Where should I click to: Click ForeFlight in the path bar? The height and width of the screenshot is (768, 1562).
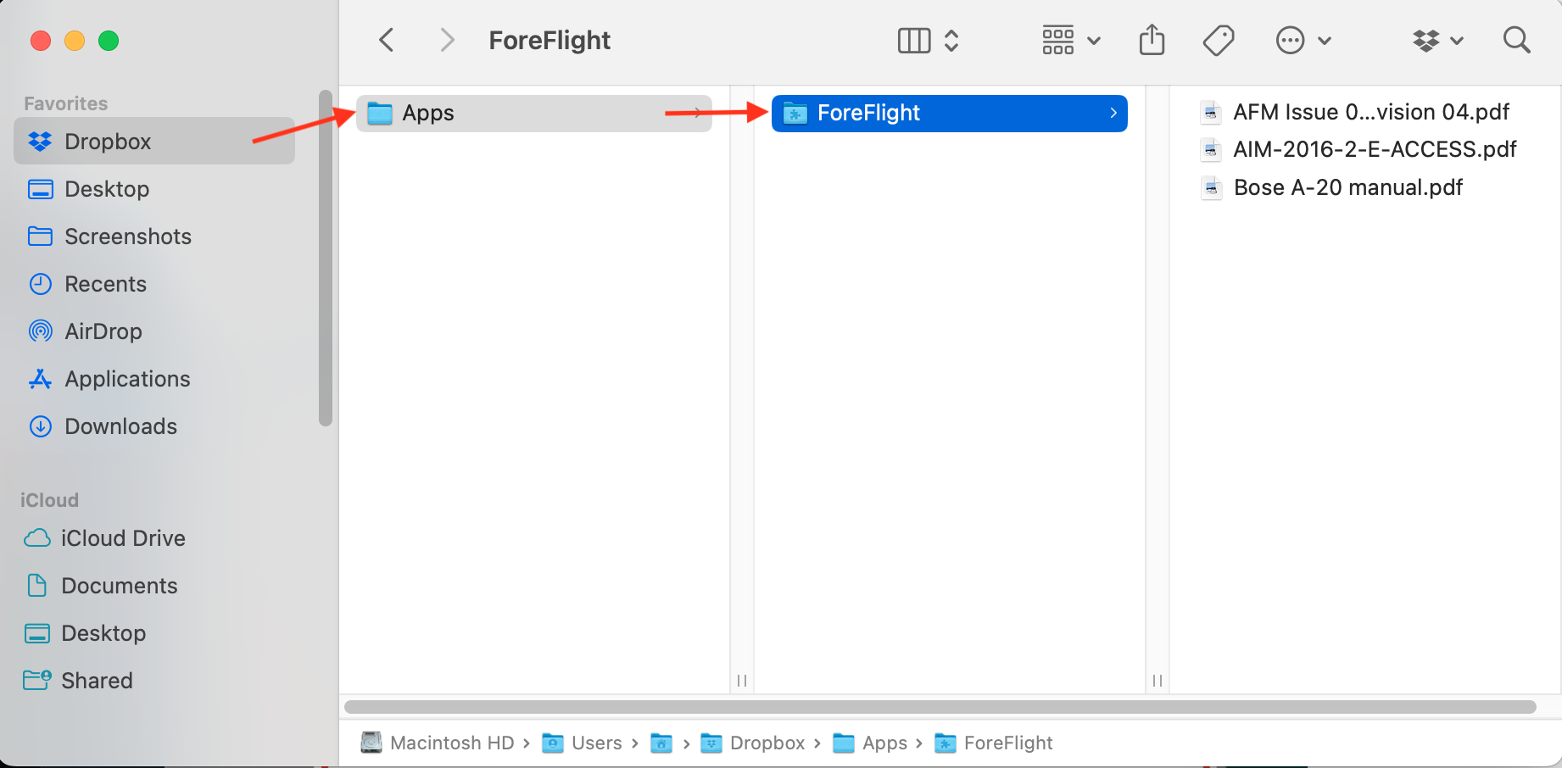pos(993,743)
